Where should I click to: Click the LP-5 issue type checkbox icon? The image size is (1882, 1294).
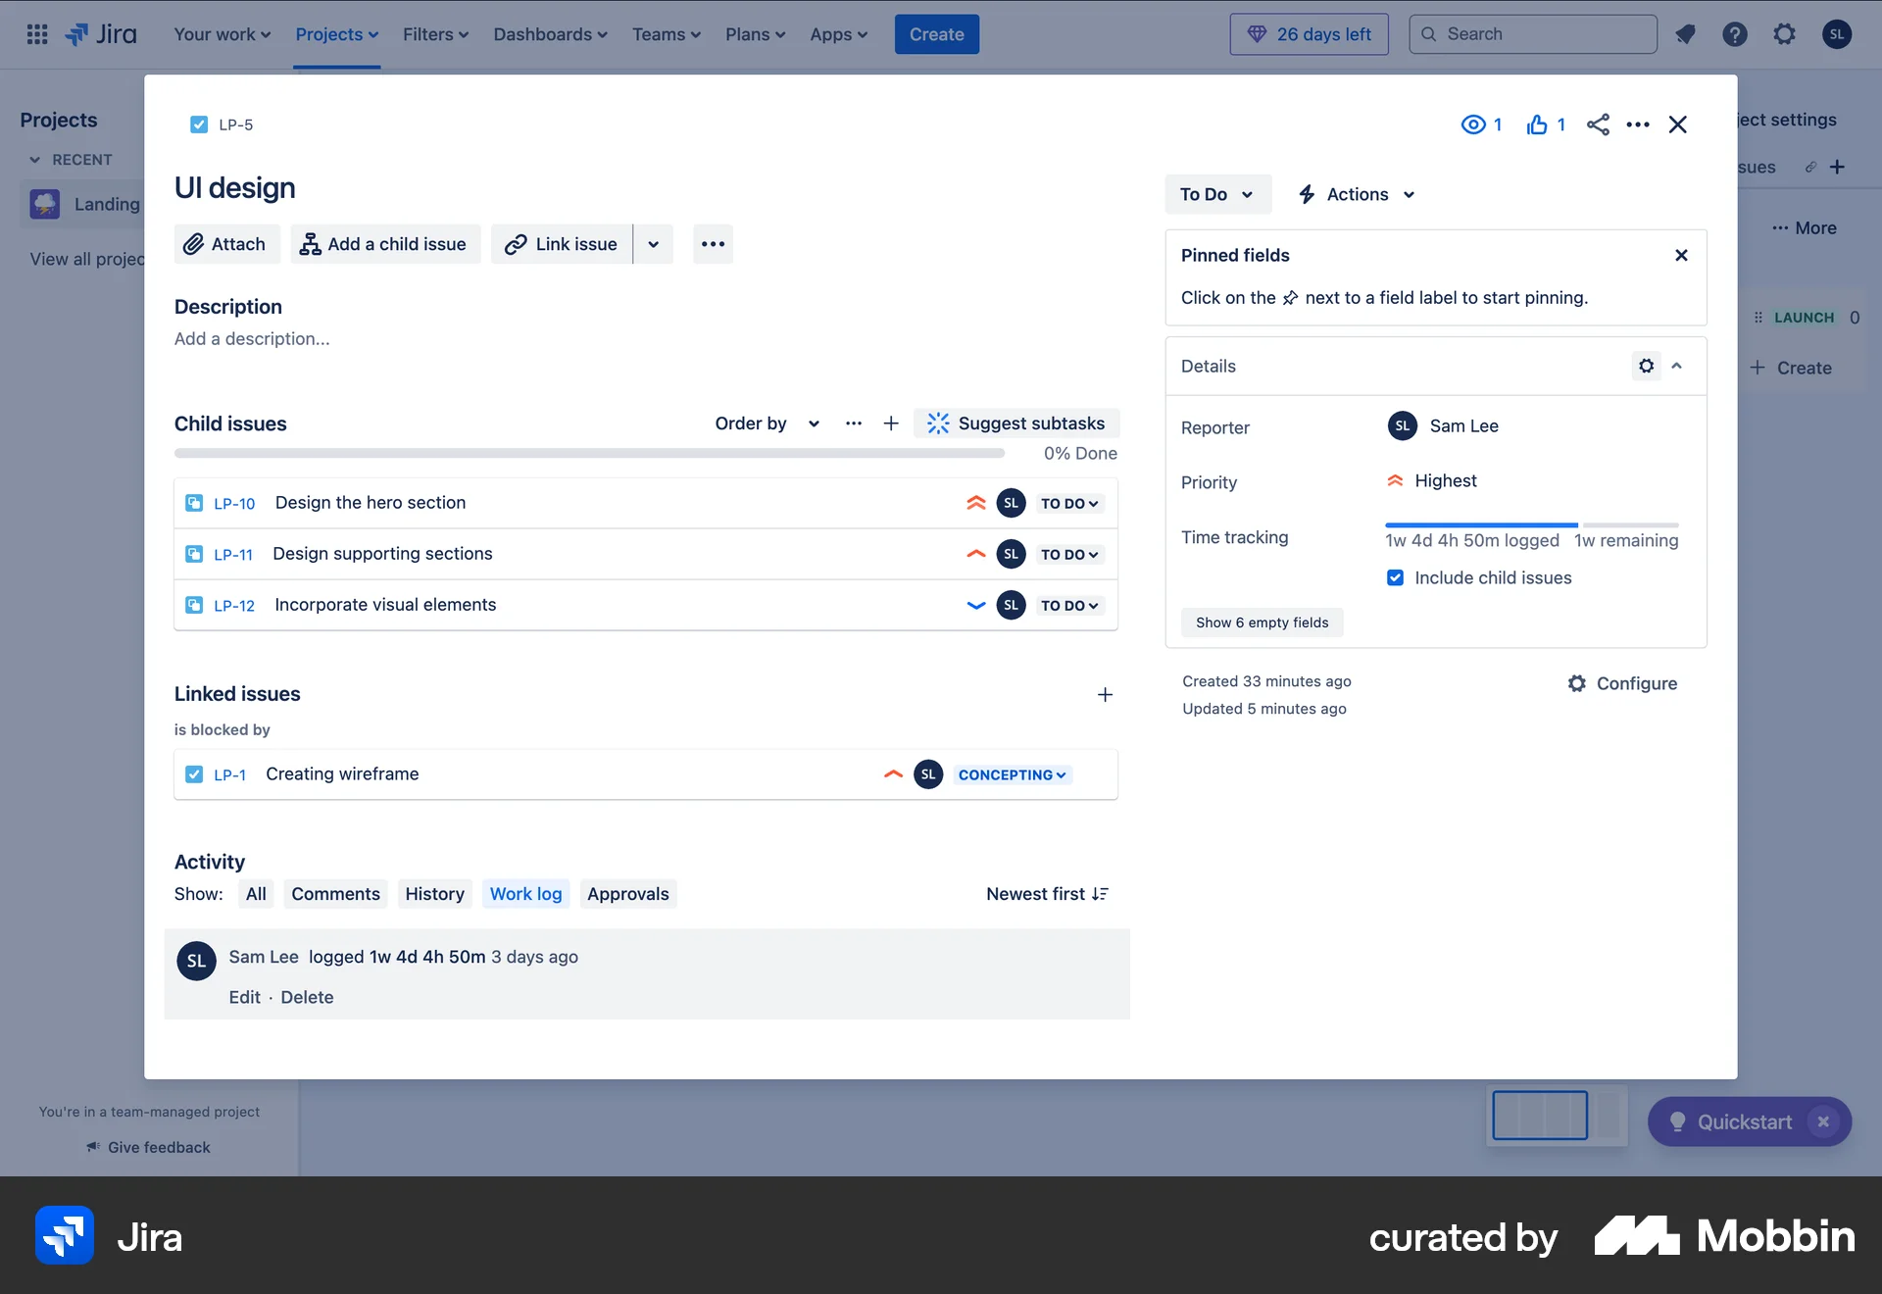point(199,124)
